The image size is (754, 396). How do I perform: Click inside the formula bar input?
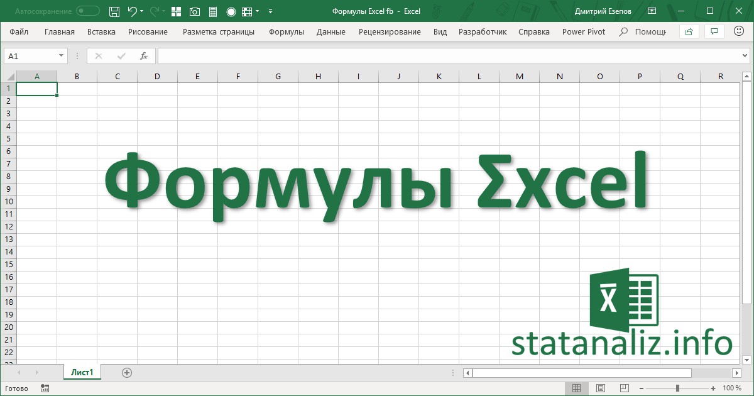(448, 56)
